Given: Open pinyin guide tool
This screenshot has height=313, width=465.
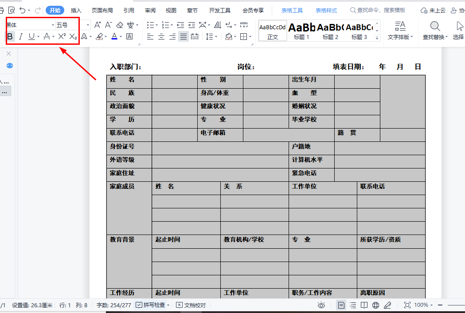Looking at the screenshot, I should [x=130, y=25].
